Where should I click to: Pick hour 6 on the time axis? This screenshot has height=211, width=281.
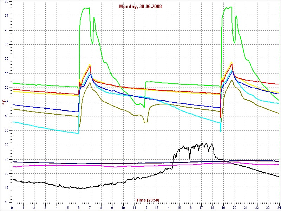(x=79, y=207)
